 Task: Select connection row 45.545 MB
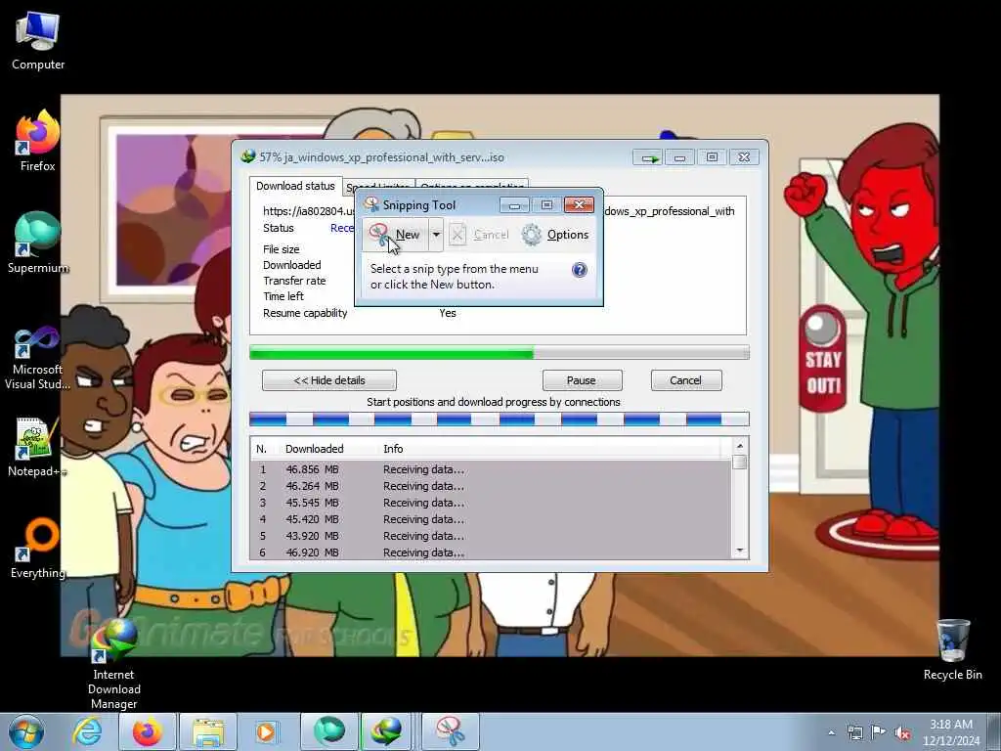pos(491,503)
